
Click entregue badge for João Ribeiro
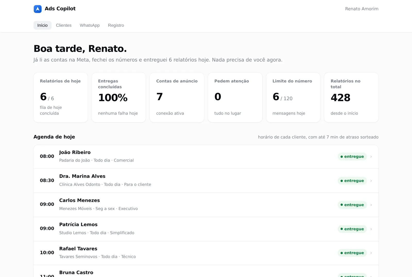click(x=352, y=157)
